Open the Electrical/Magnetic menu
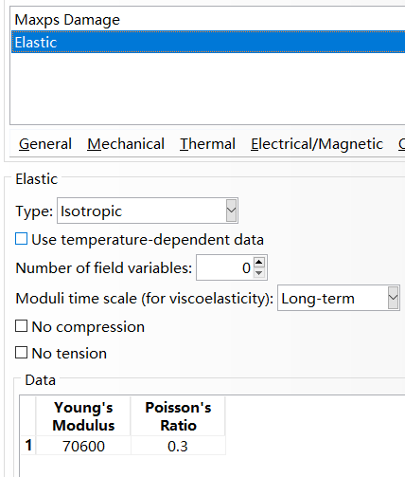 (x=317, y=144)
